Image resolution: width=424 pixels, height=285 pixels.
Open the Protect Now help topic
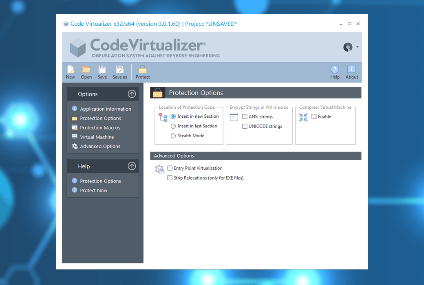point(94,190)
